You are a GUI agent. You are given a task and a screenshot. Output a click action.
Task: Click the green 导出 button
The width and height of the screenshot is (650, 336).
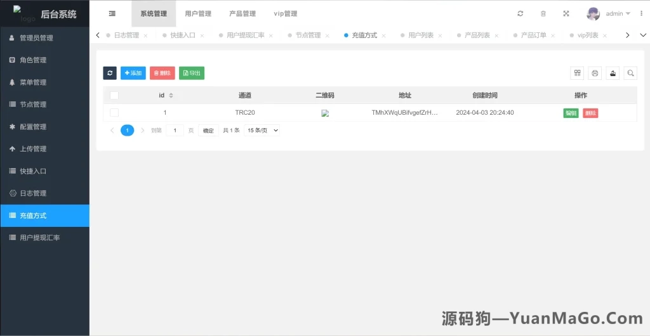tap(192, 74)
